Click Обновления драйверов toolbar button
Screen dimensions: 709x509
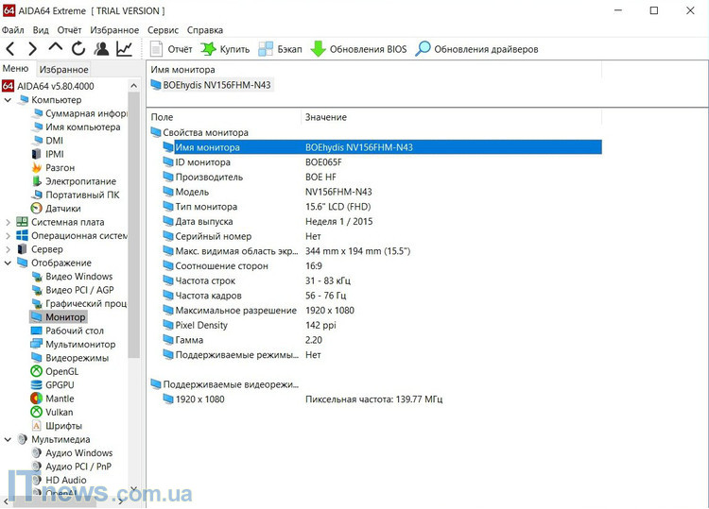coord(476,49)
